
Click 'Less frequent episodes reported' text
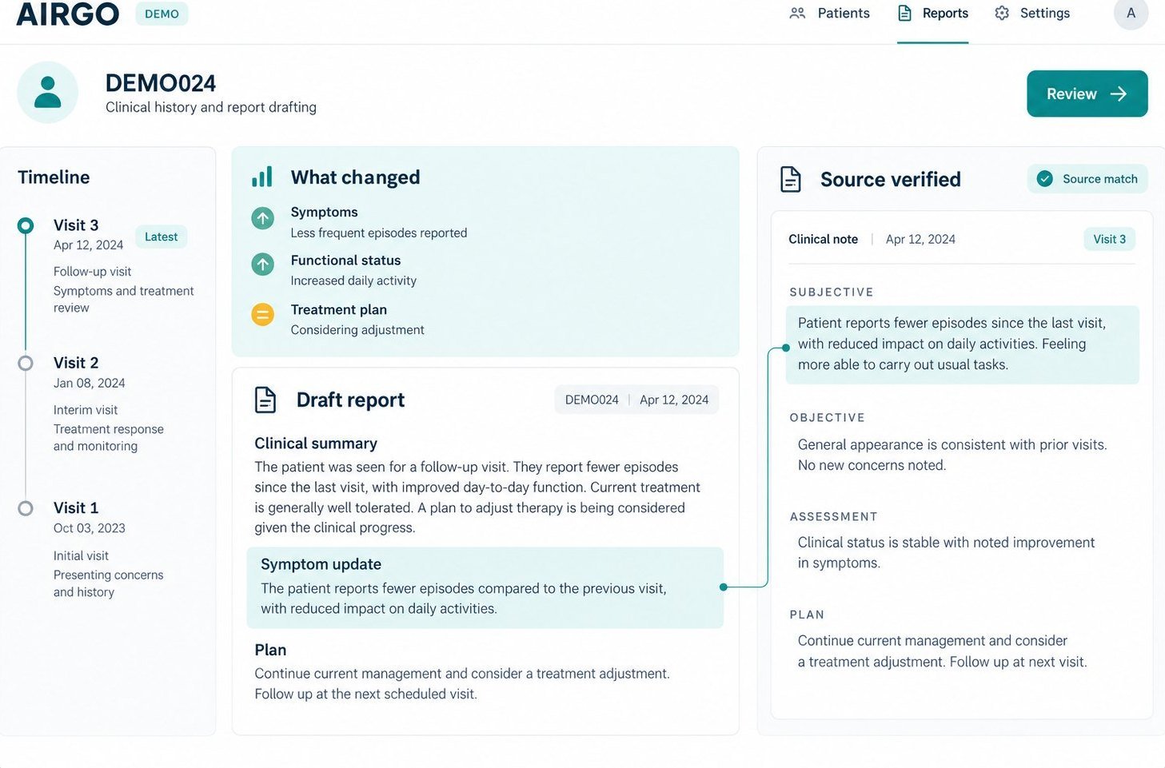coord(379,233)
